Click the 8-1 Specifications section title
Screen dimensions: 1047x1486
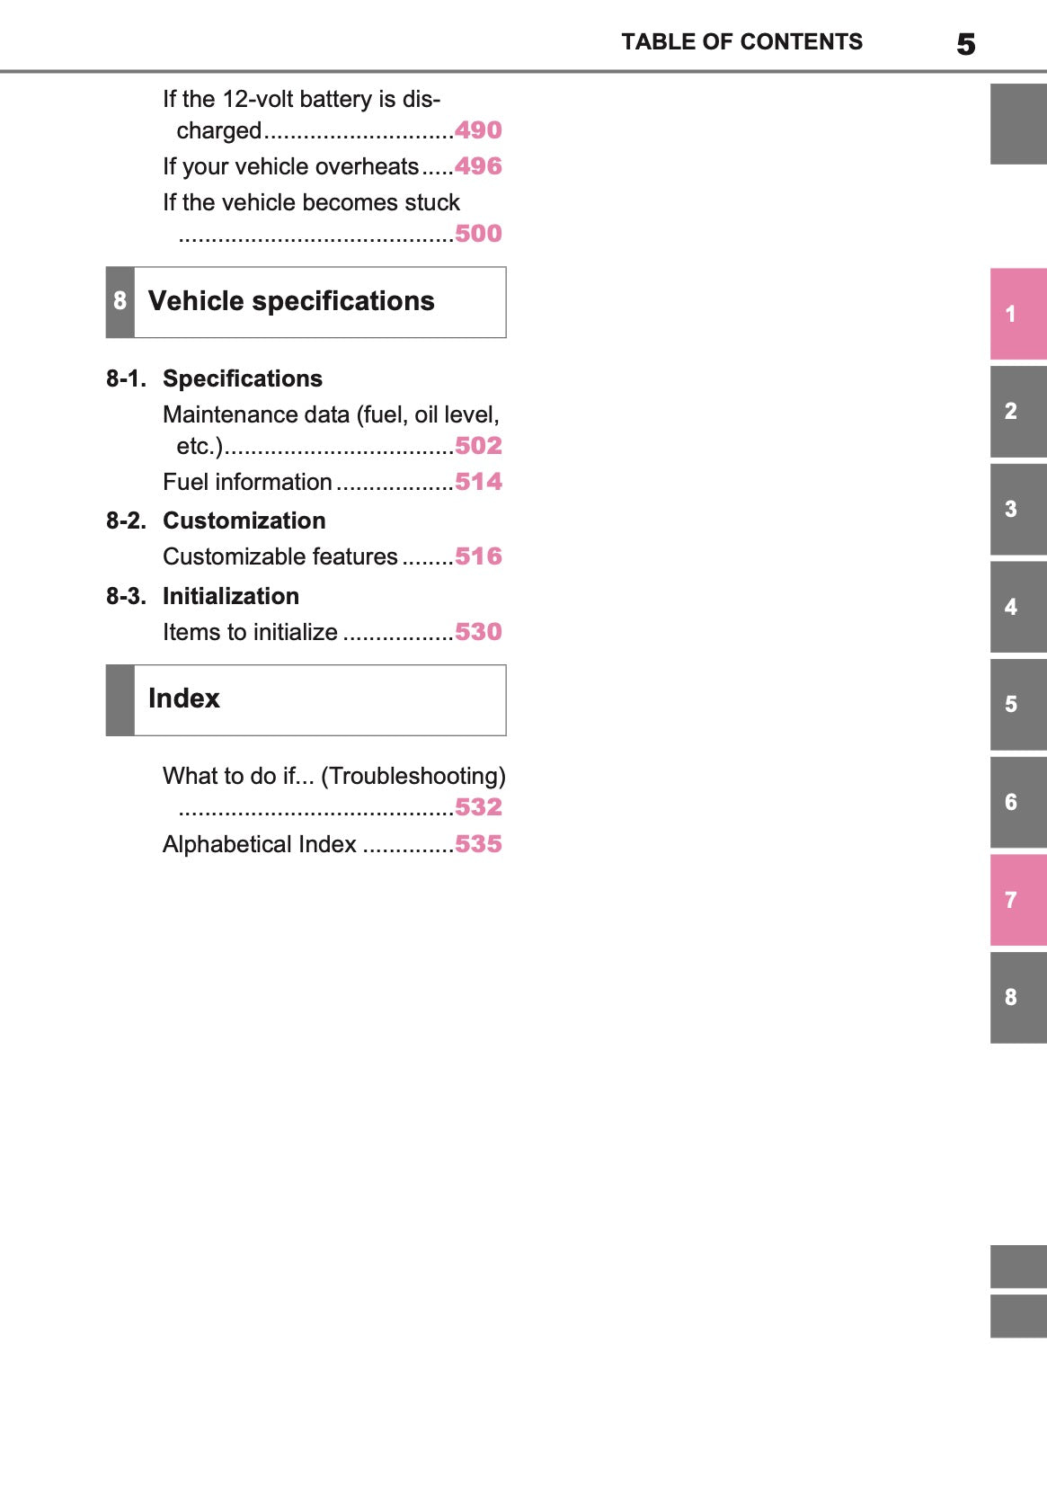[242, 378]
